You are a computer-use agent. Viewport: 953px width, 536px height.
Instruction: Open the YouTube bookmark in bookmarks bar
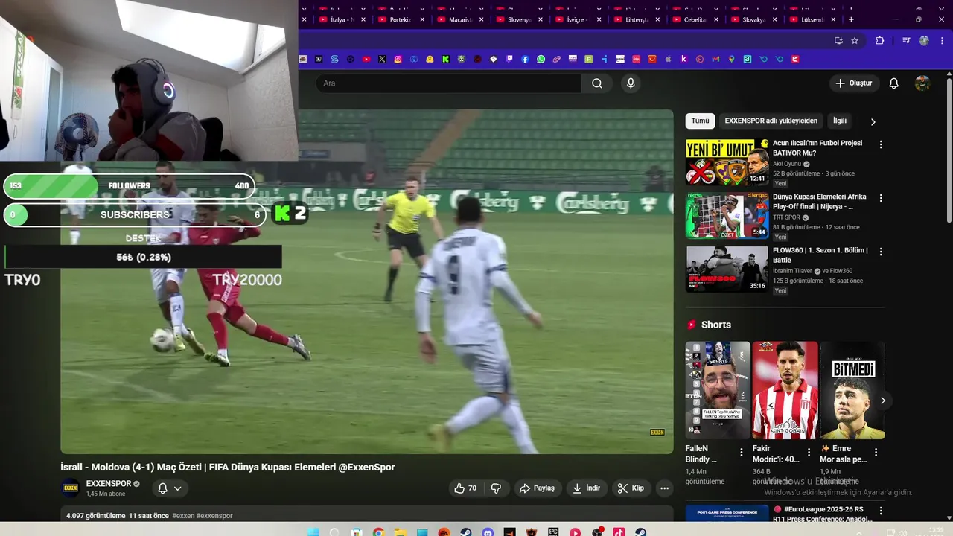(x=366, y=59)
